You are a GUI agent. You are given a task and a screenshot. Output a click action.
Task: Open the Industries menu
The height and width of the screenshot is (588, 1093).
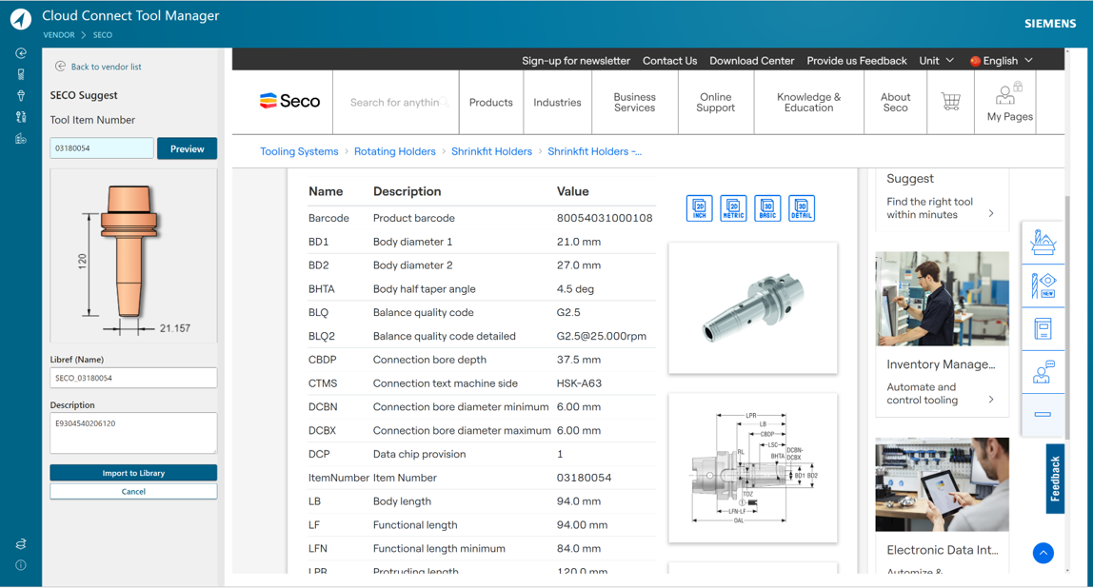pyautogui.click(x=557, y=103)
